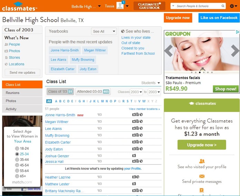
Task: Select the 65+ age radio button
Action: pyautogui.click(x=17, y=176)
